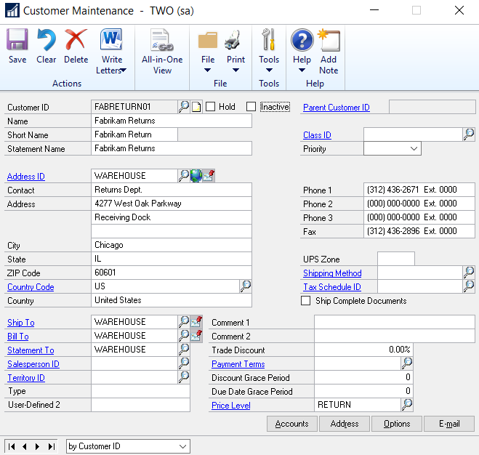Open Address ID lookup magnifier

184,176
